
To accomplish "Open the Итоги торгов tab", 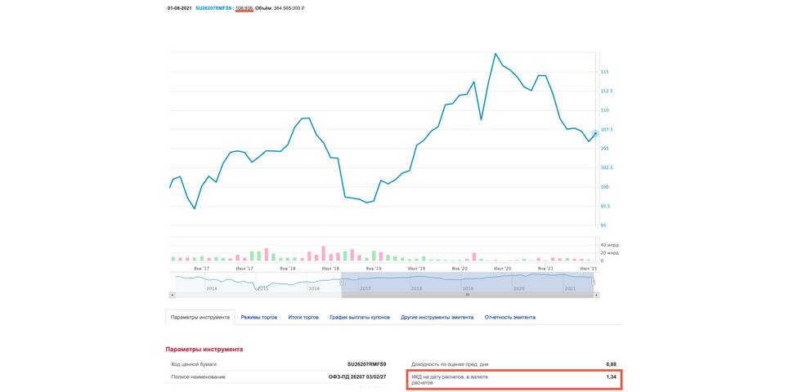I will point(303,317).
